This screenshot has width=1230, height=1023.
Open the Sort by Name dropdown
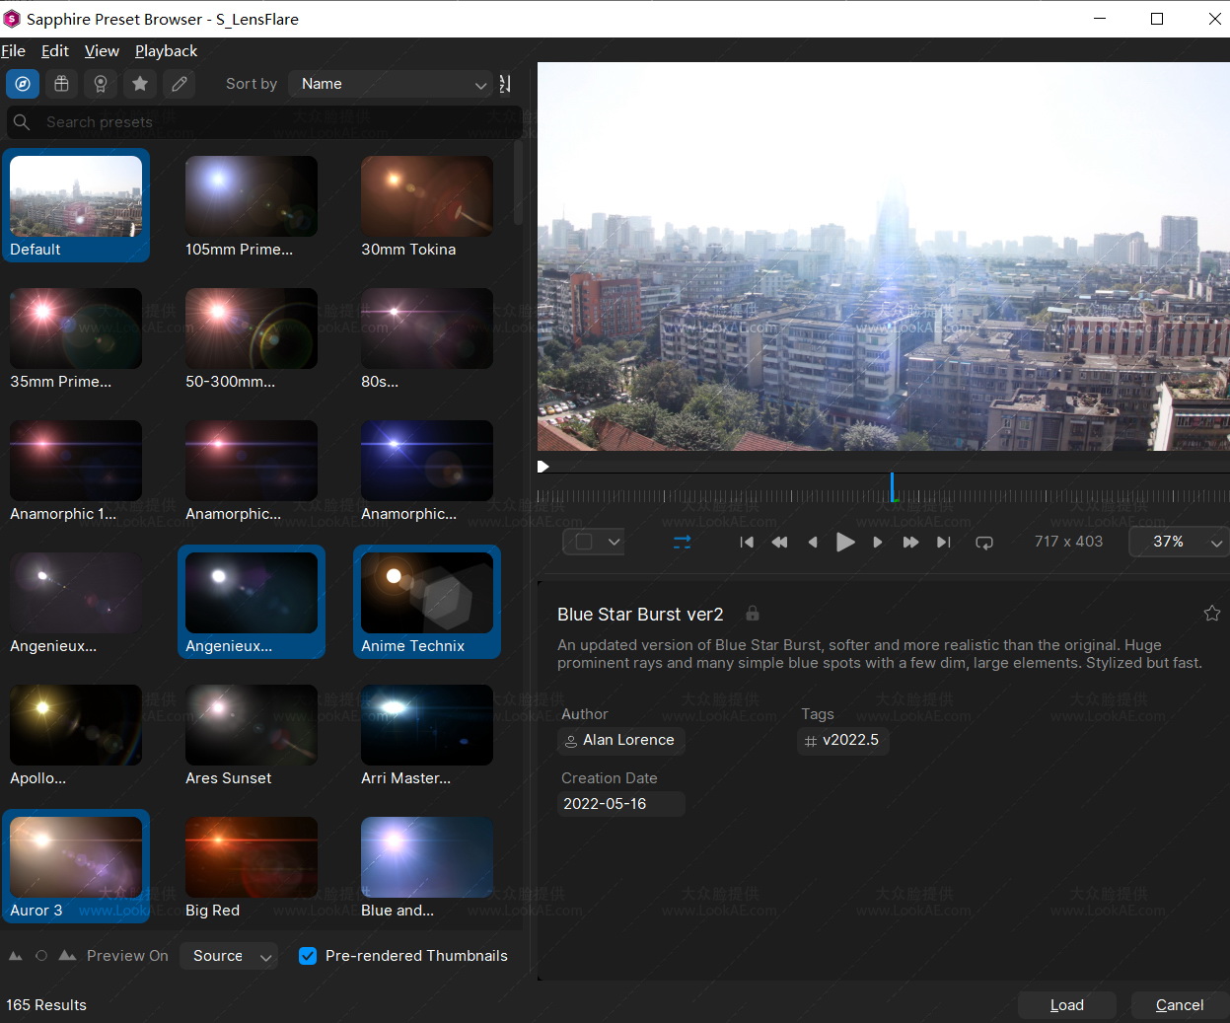(x=391, y=84)
